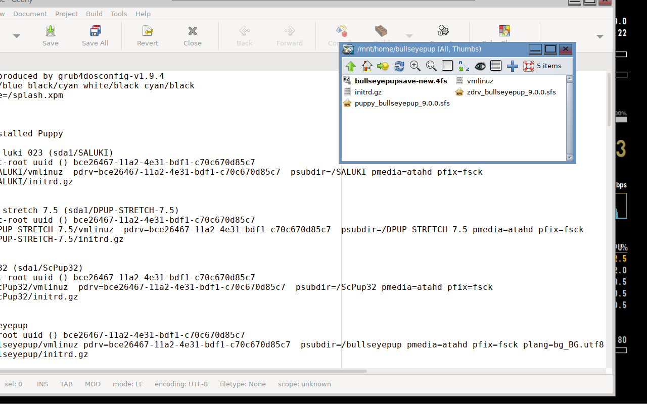Click the Back navigation toolbar button

(245, 36)
